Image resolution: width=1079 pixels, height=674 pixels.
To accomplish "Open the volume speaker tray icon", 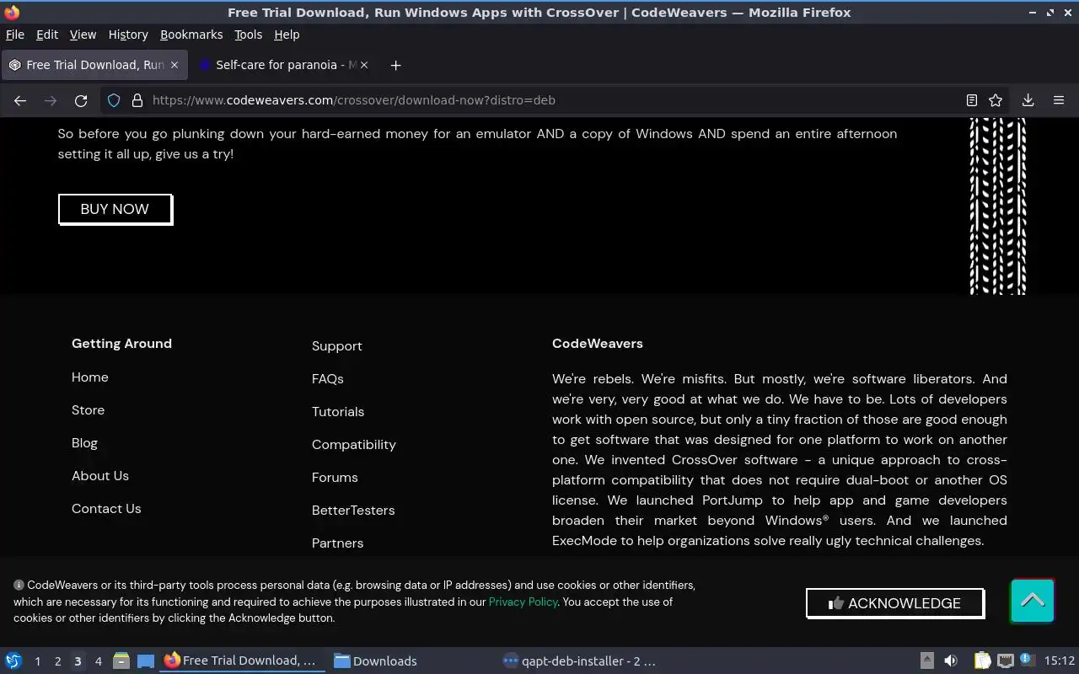I will pyautogui.click(x=951, y=661).
